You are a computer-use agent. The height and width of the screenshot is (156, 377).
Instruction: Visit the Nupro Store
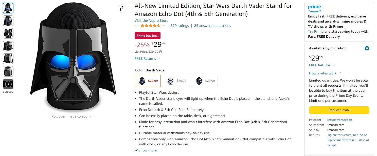click(151, 21)
